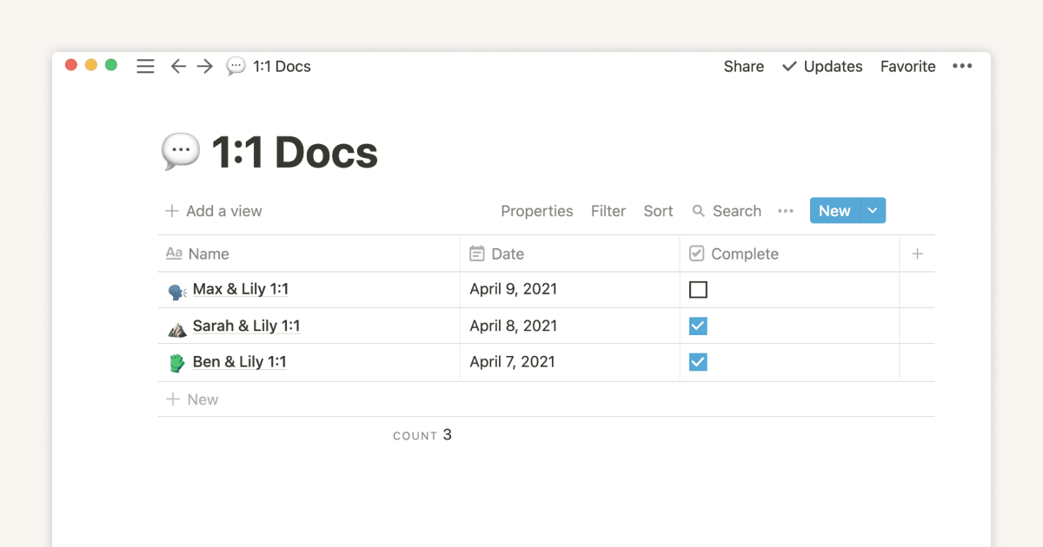This screenshot has height=547, width=1043.
Task: Open the Sort menu
Action: click(658, 211)
